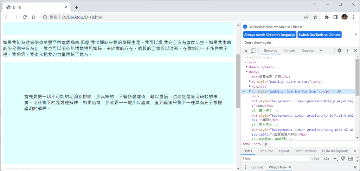Click the share page icon
Viewport: 360px width, 171px height.
tap(306, 17)
